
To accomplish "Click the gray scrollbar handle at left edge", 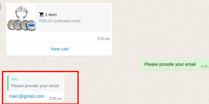I will coord(1,7).
